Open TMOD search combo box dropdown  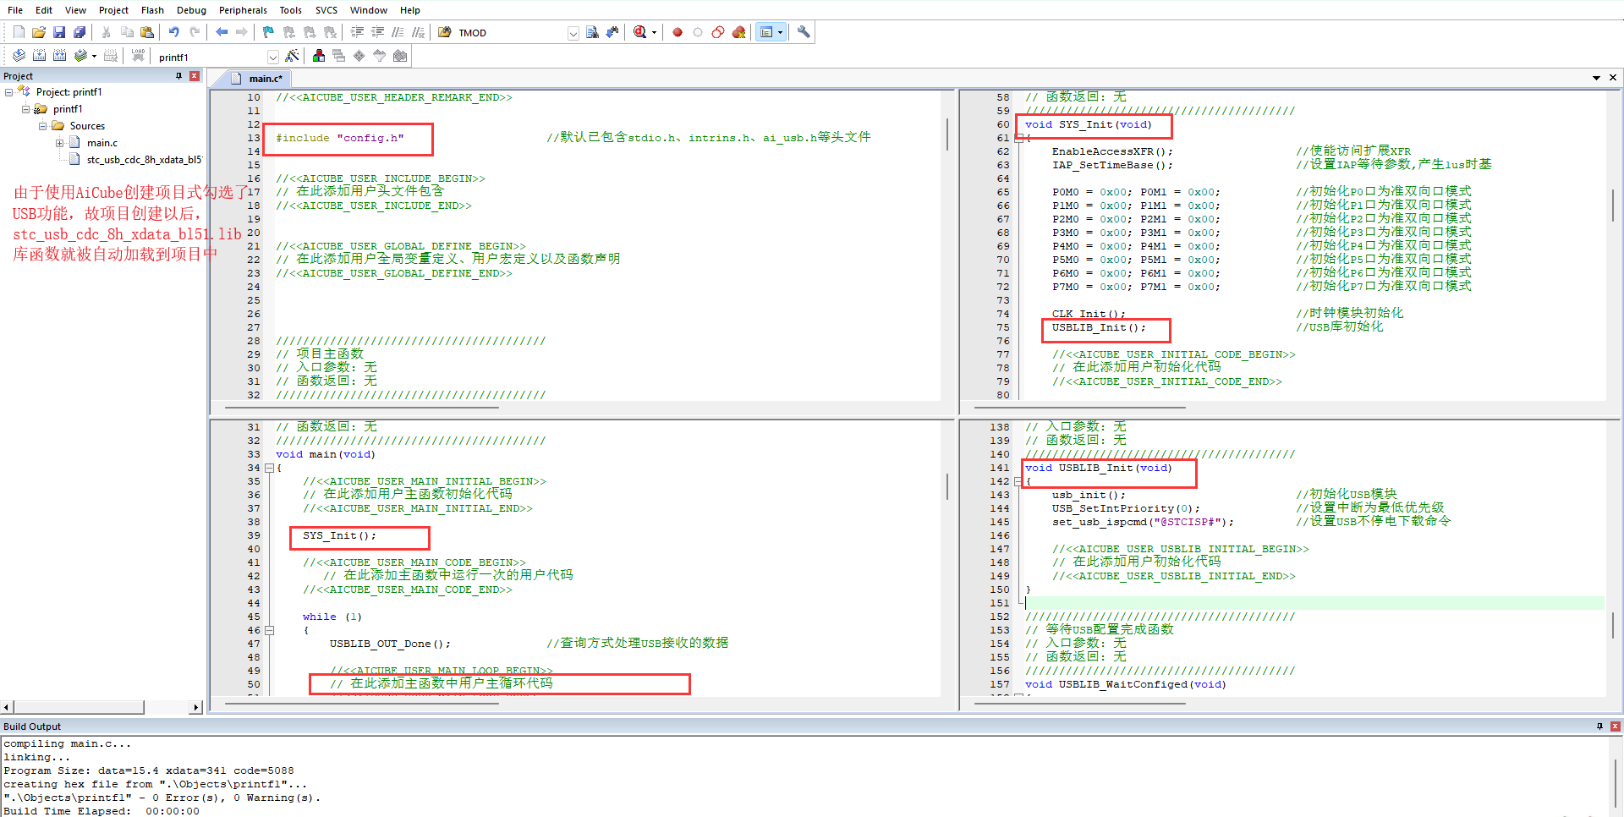573,33
